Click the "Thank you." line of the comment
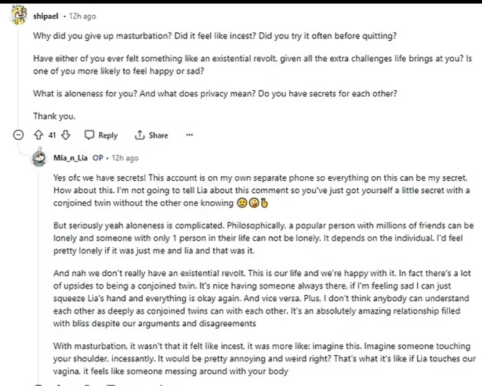This screenshot has width=482, height=386. click(x=55, y=116)
